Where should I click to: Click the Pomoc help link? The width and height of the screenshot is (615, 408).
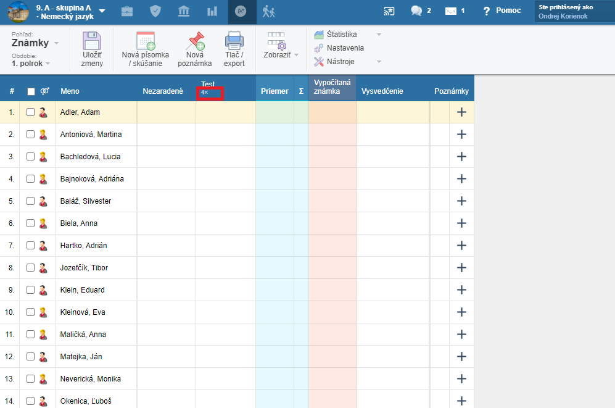tap(502, 10)
